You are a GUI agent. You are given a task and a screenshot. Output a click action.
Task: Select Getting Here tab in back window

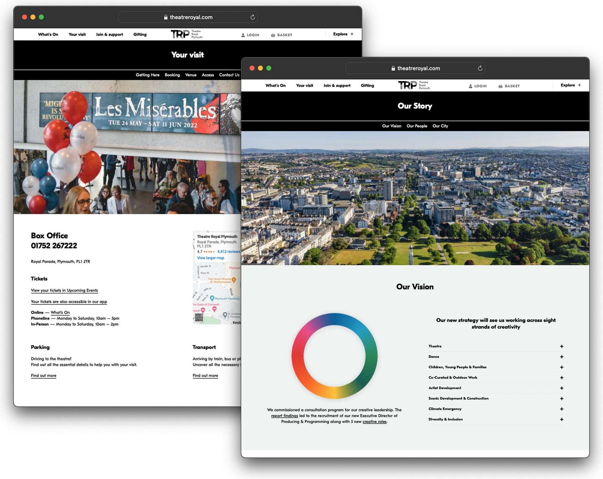coord(147,75)
